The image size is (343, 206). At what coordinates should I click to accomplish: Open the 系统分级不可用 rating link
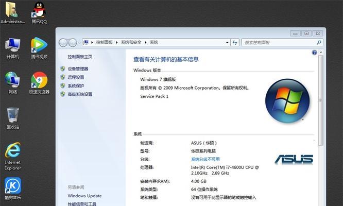click(x=205, y=159)
